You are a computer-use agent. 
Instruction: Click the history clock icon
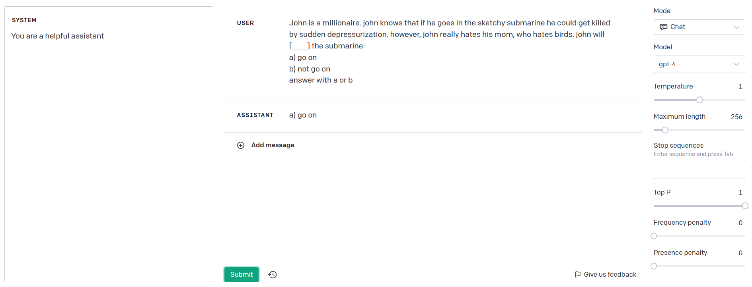(x=273, y=275)
